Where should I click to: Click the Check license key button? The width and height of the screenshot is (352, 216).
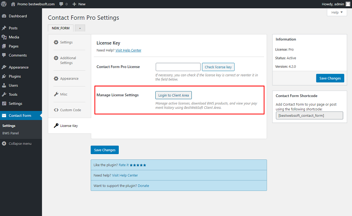218,67
